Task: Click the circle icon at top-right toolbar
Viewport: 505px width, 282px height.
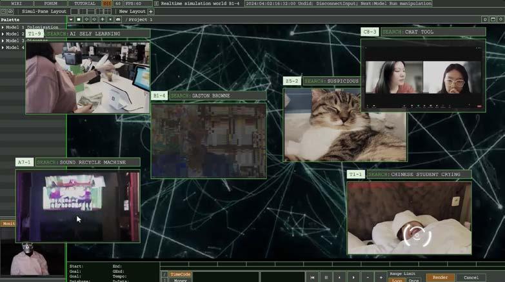Action: coord(485,19)
